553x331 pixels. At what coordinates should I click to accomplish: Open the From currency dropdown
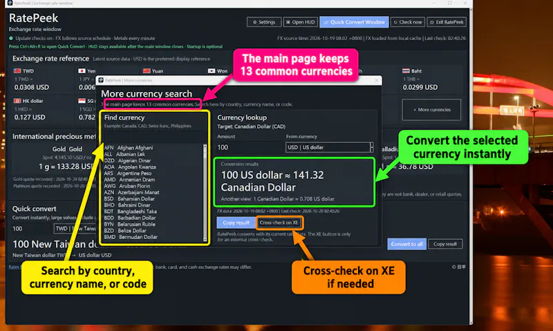[329, 147]
